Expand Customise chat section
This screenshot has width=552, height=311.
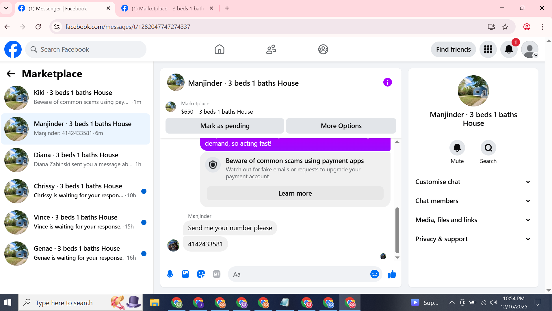[473, 182]
